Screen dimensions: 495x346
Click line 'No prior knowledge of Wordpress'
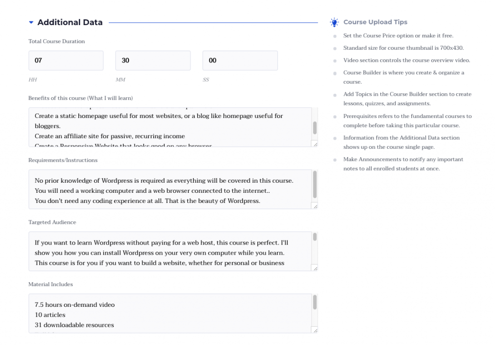(164, 181)
